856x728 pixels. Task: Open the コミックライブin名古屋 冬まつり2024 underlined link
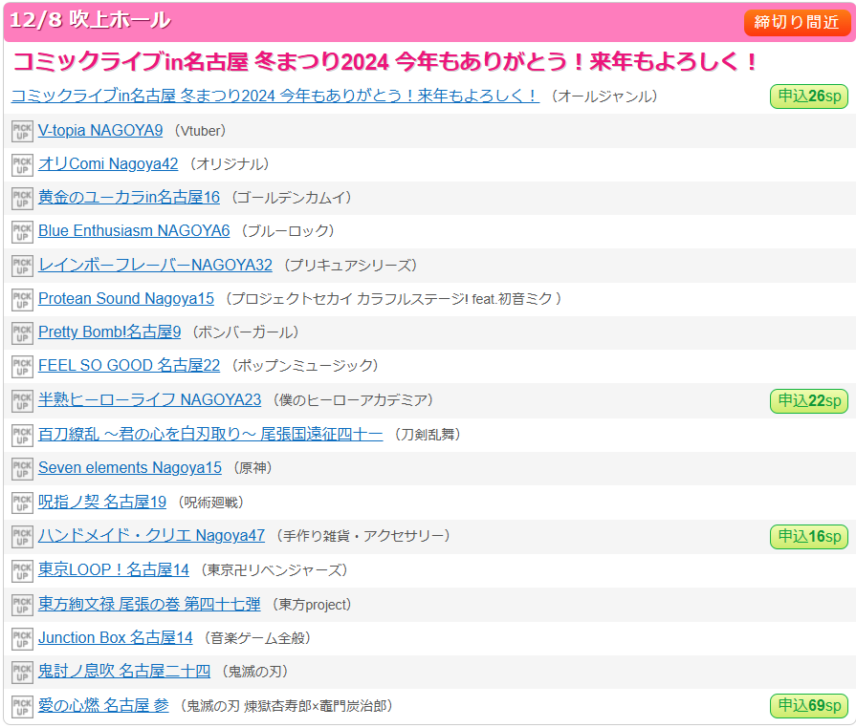pyautogui.click(x=275, y=96)
